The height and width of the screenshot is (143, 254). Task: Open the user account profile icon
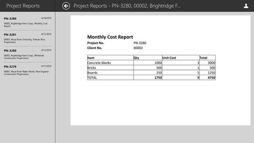[x=246, y=6]
